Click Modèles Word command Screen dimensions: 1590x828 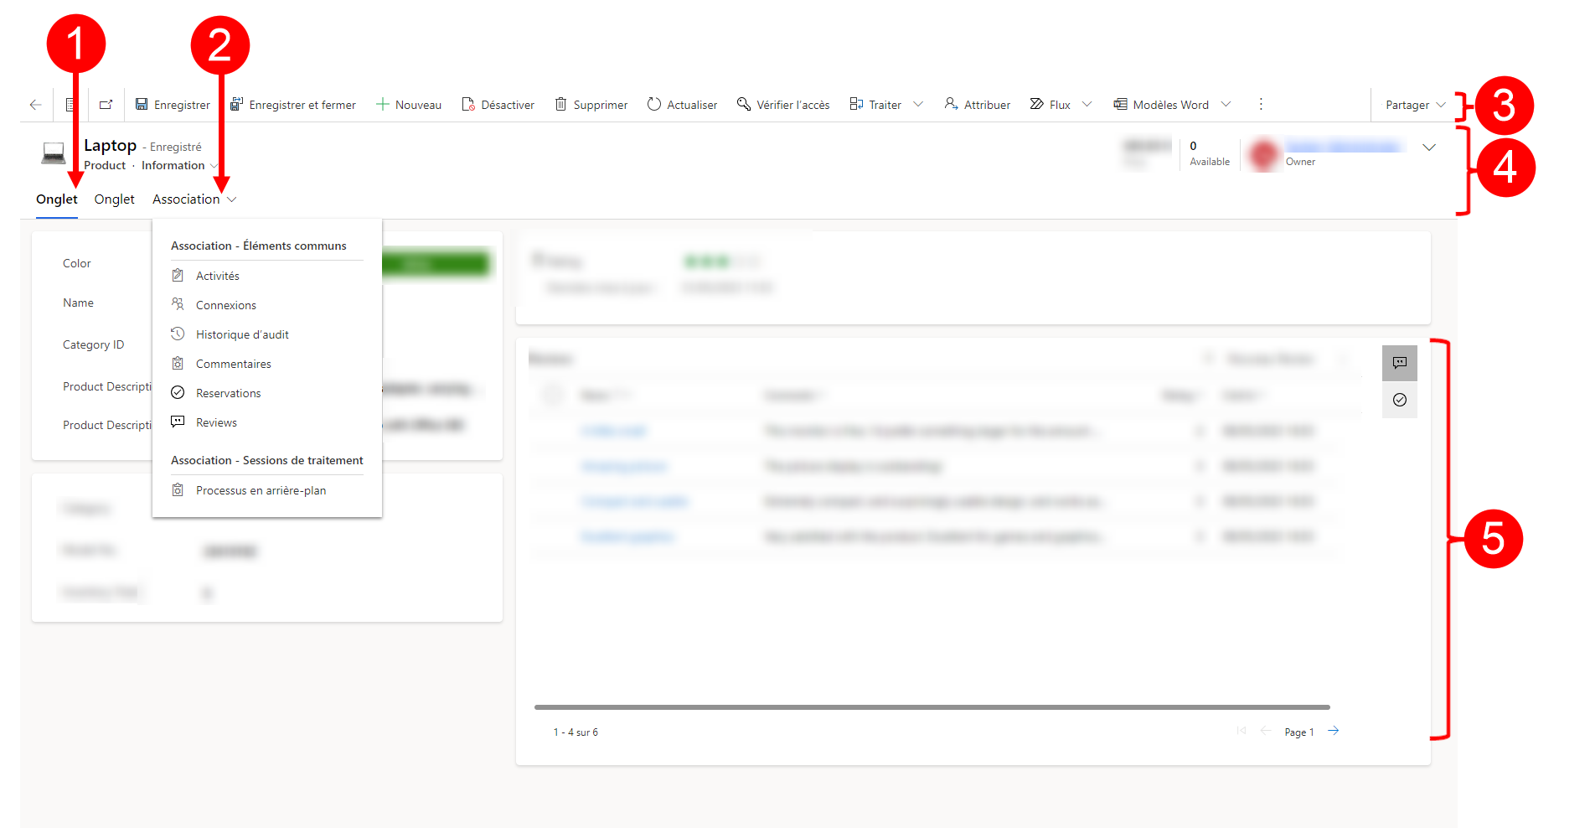point(1161,105)
